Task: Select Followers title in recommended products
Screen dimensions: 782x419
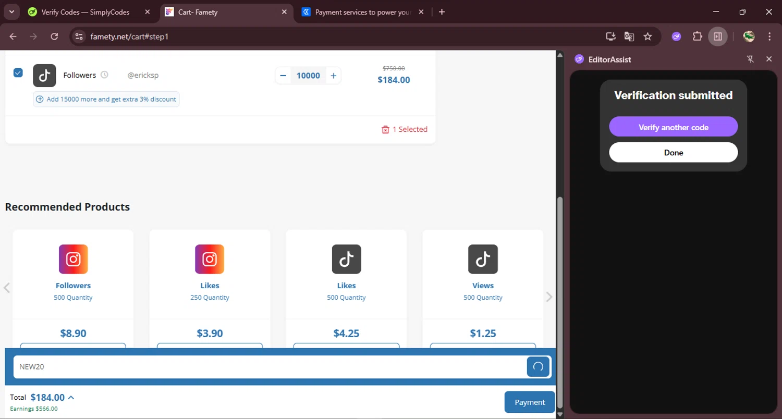Action: point(73,286)
